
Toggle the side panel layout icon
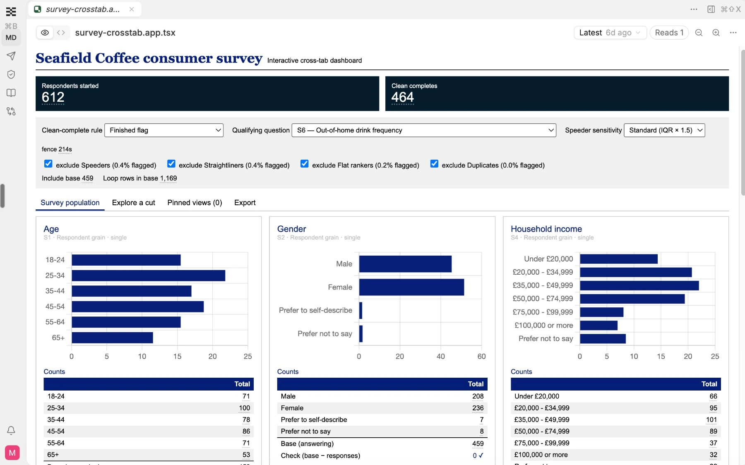711,9
